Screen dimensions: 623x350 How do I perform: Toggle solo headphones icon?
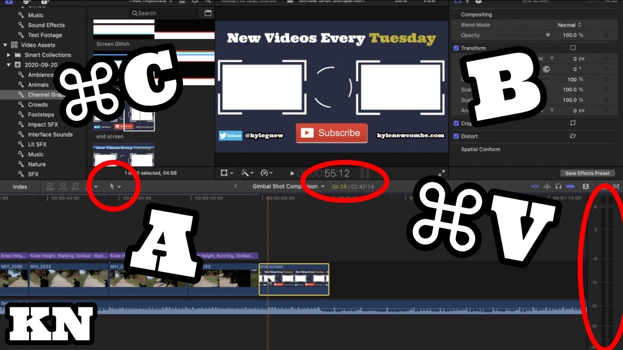pyautogui.click(x=558, y=186)
